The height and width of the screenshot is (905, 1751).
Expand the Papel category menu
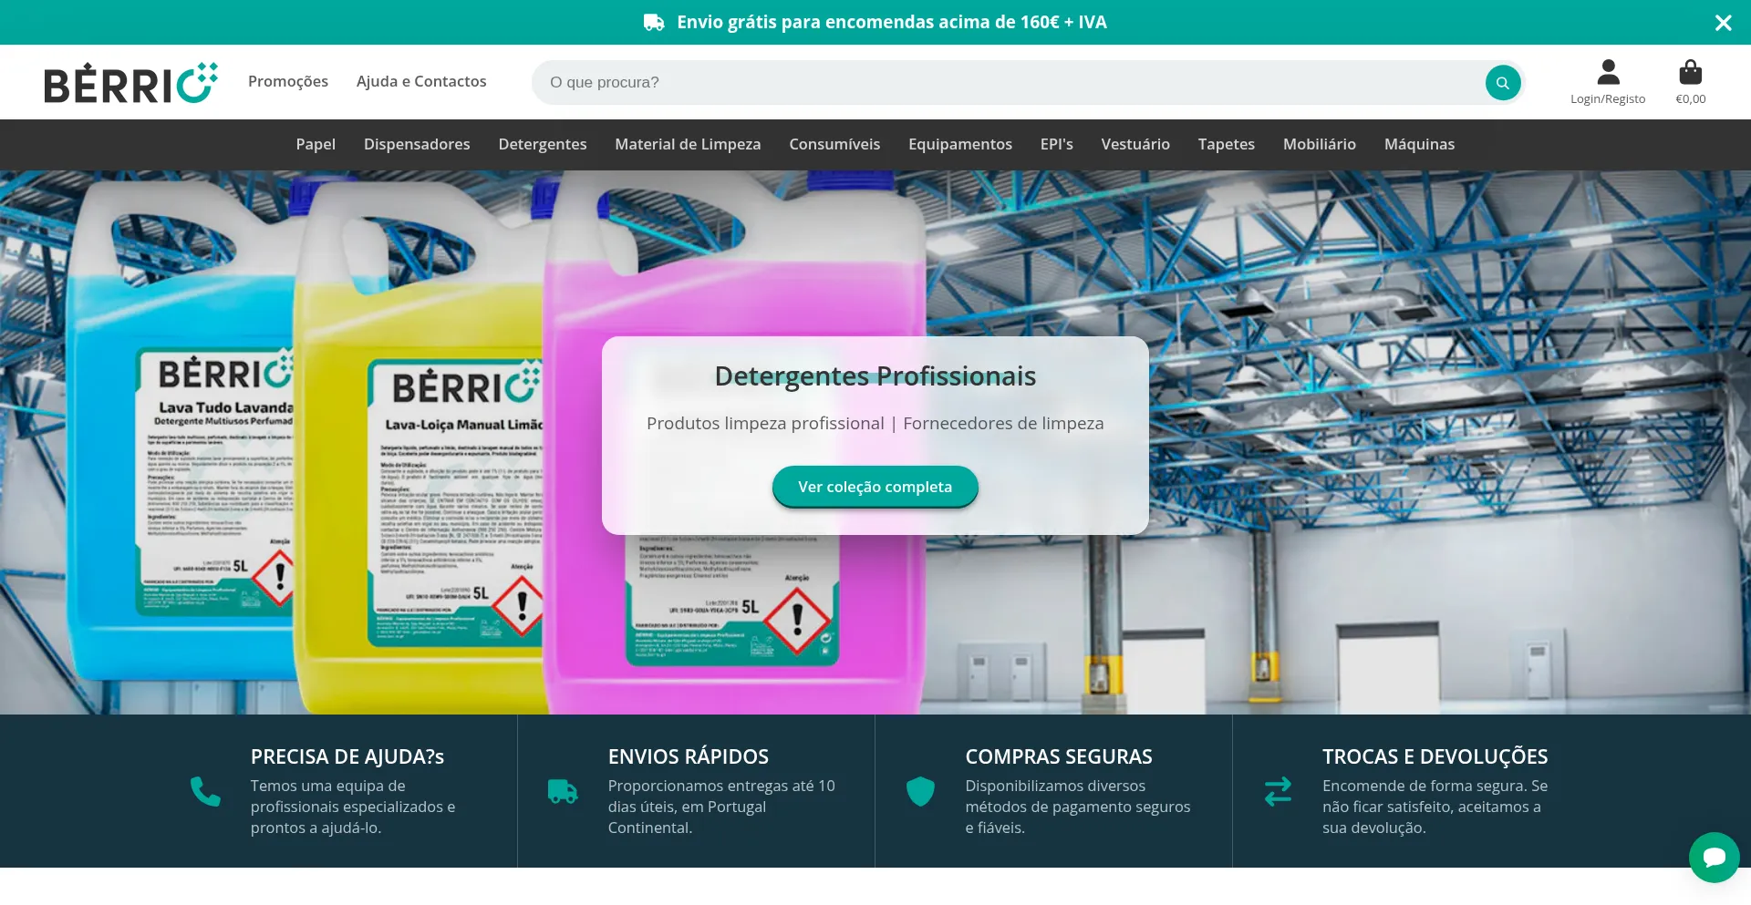[x=316, y=144]
